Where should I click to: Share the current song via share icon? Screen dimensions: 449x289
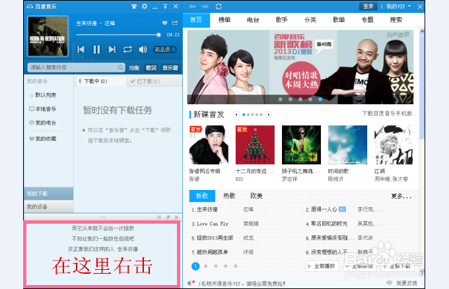click(175, 23)
